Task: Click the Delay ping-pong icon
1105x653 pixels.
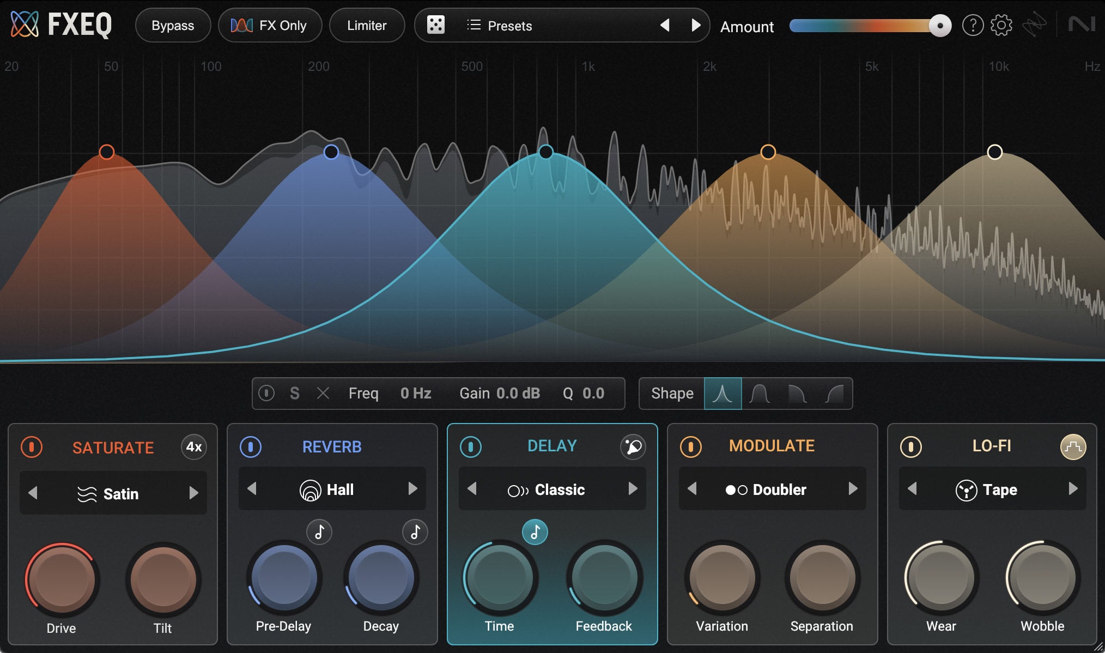Action: coord(633,447)
